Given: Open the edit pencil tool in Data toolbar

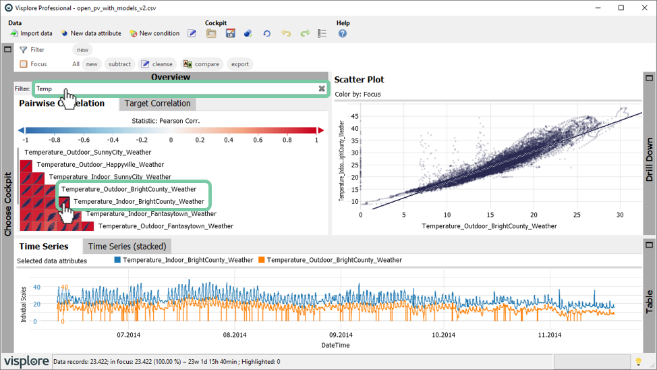Looking at the screenshot, I should pos(192,33).
